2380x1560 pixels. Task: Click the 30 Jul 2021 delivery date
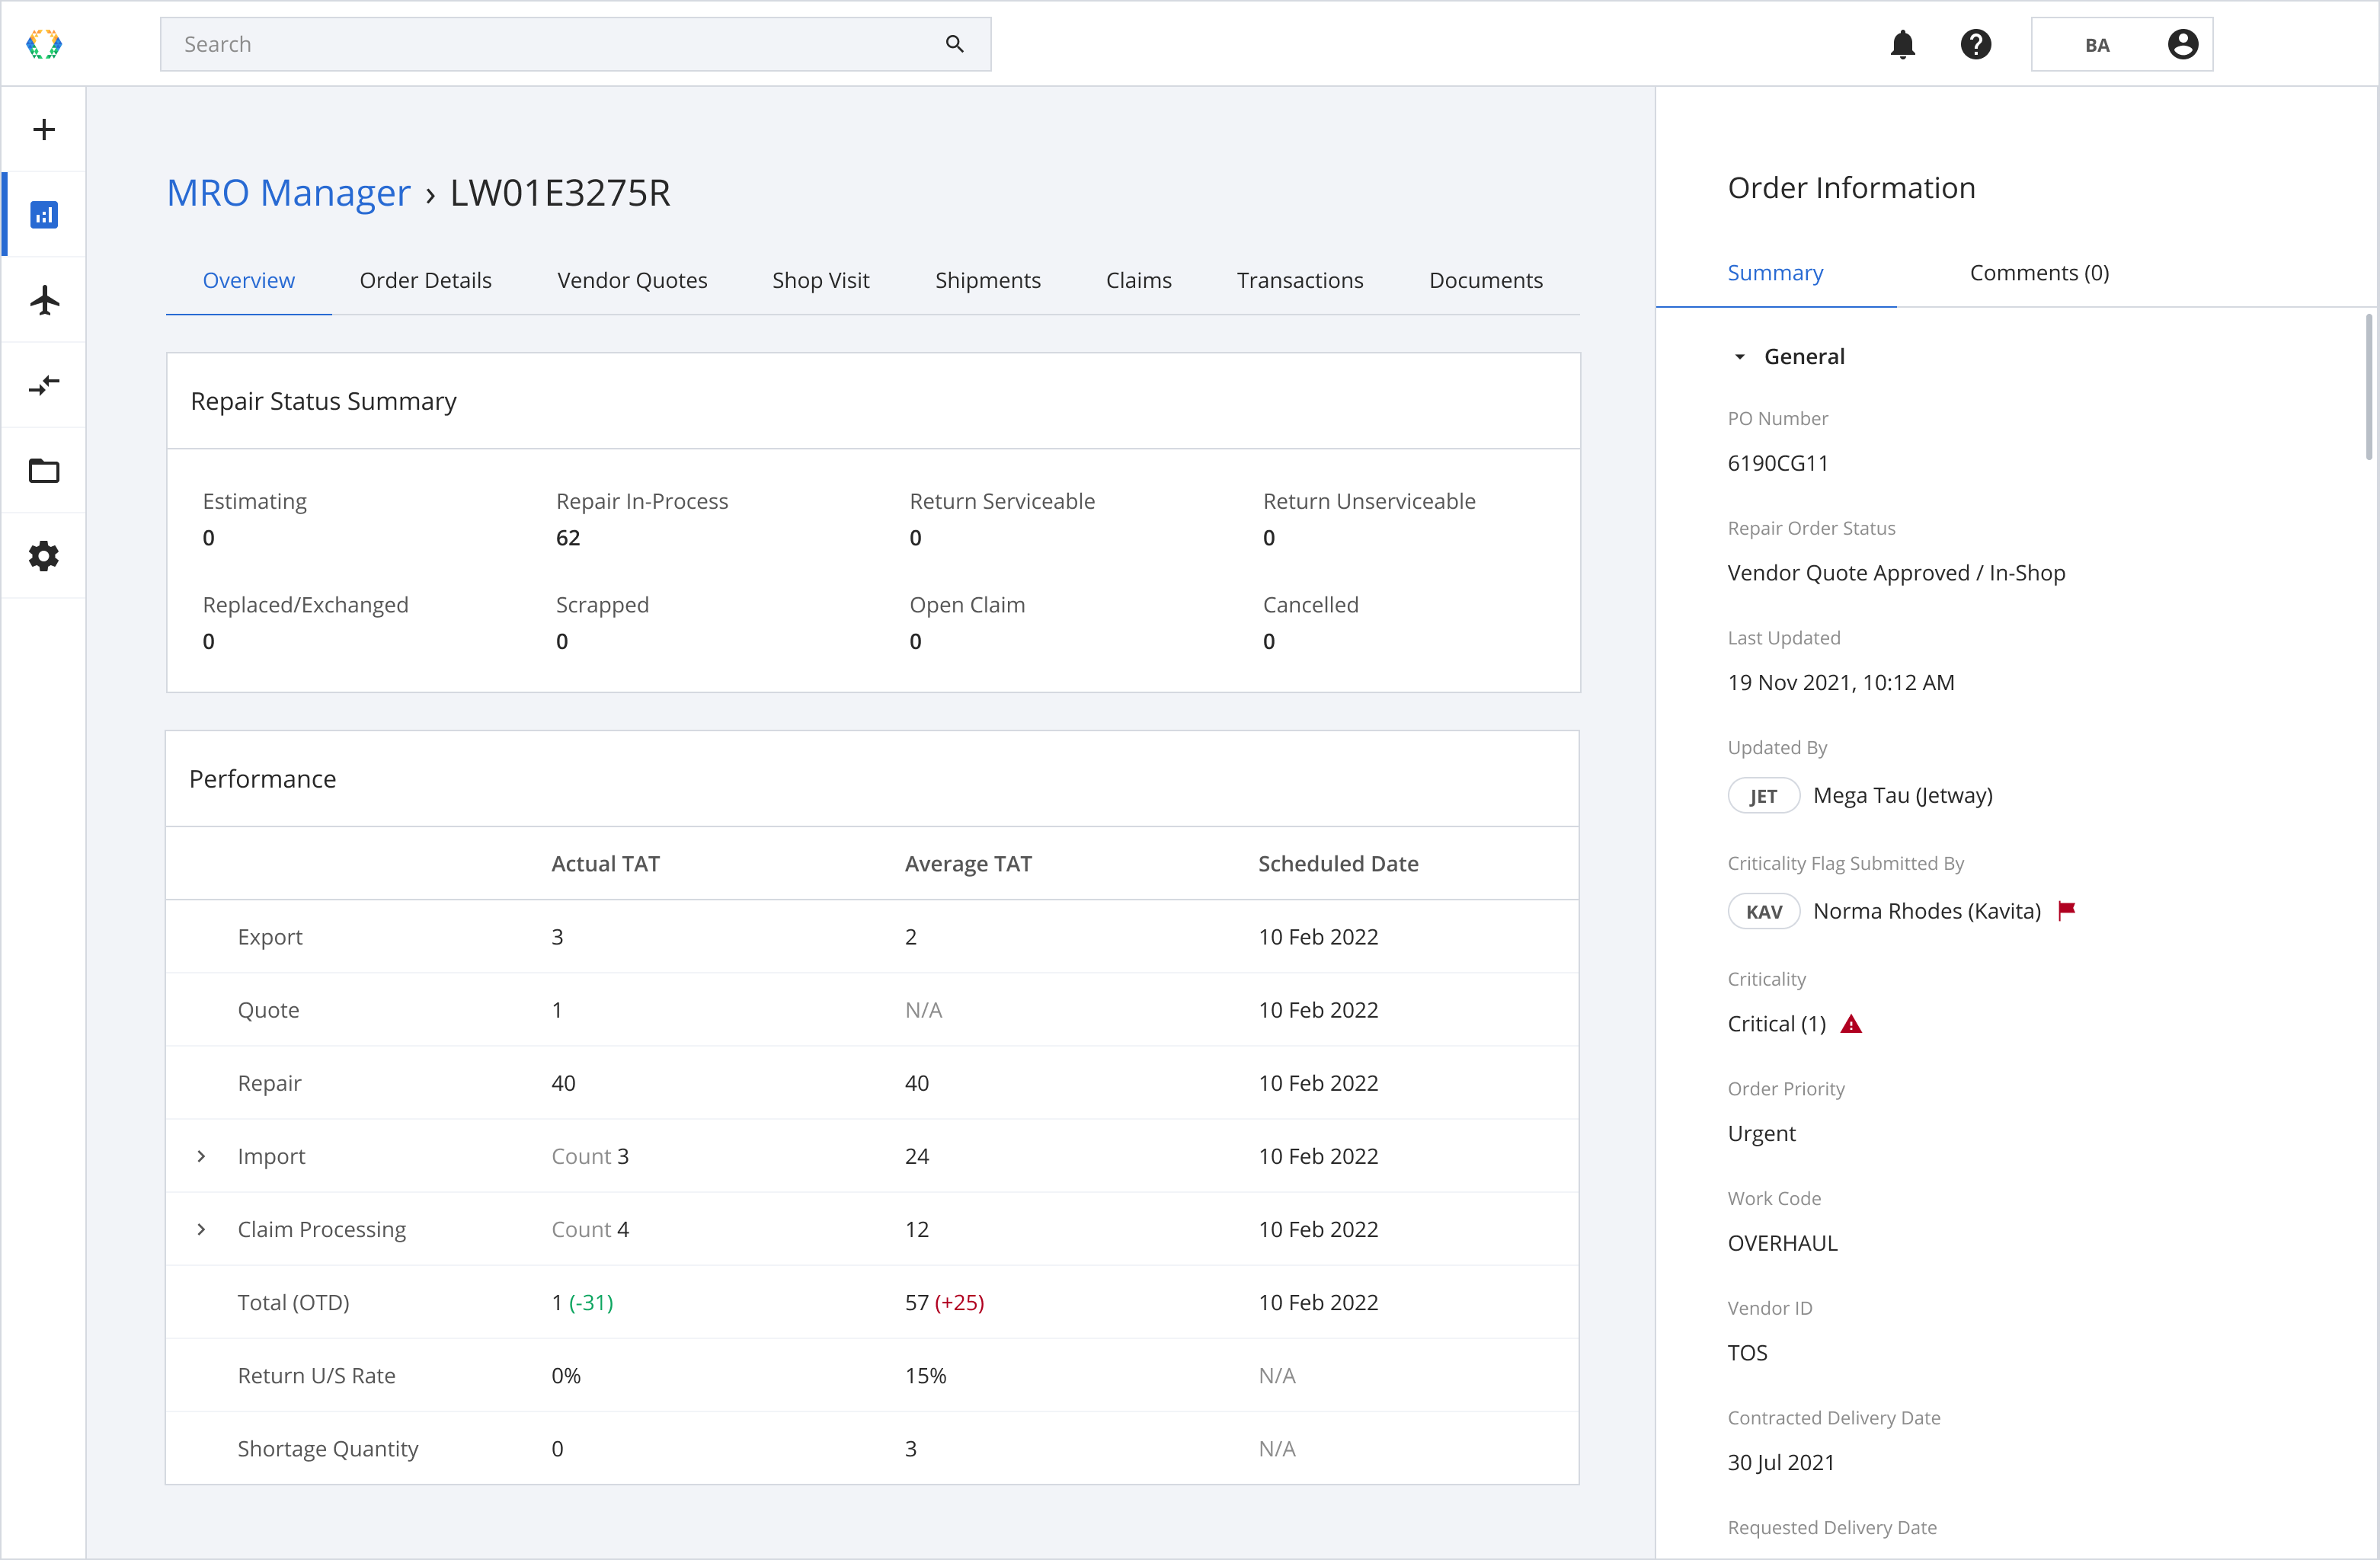(1780, 1463)
